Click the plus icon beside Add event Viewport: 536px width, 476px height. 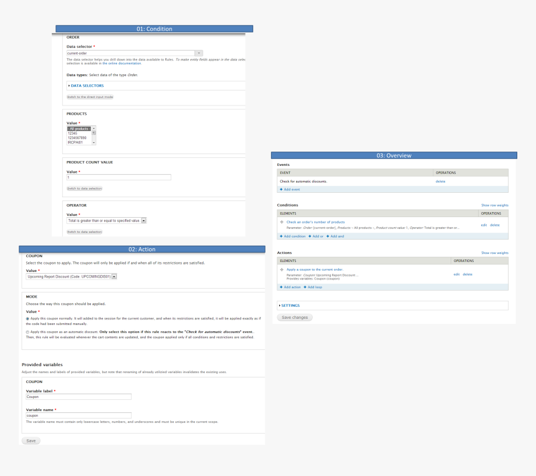pyautogui.click(x=281, y=189)
